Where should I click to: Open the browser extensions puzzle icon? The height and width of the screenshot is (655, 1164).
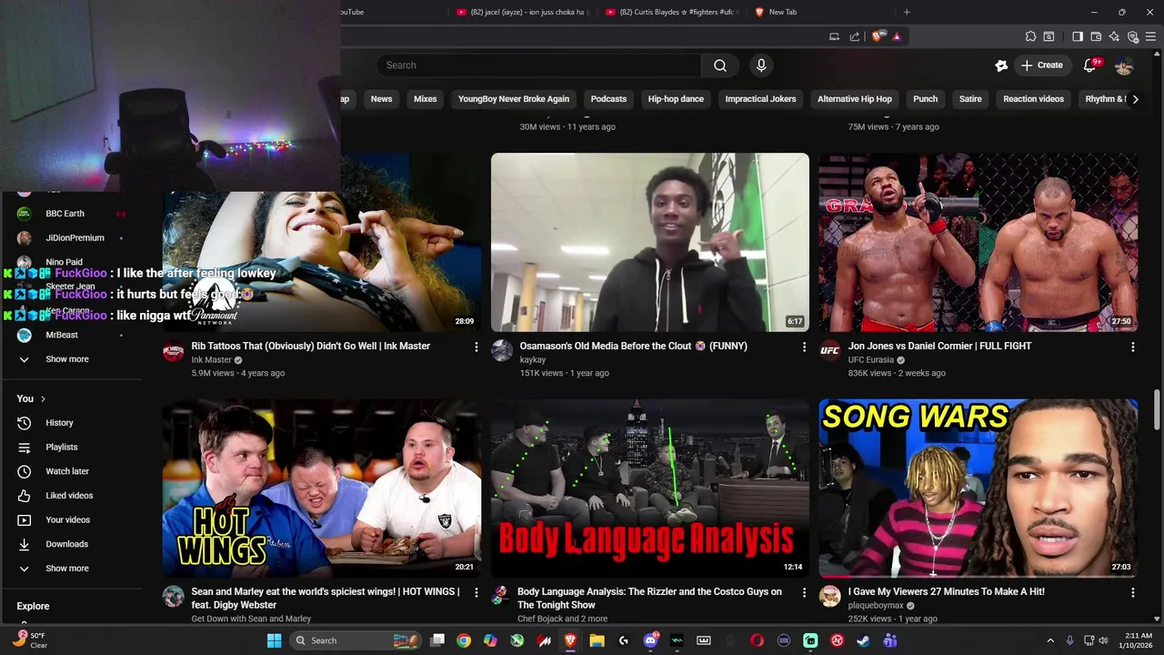pyautogui.click(x=1030, y=36)
